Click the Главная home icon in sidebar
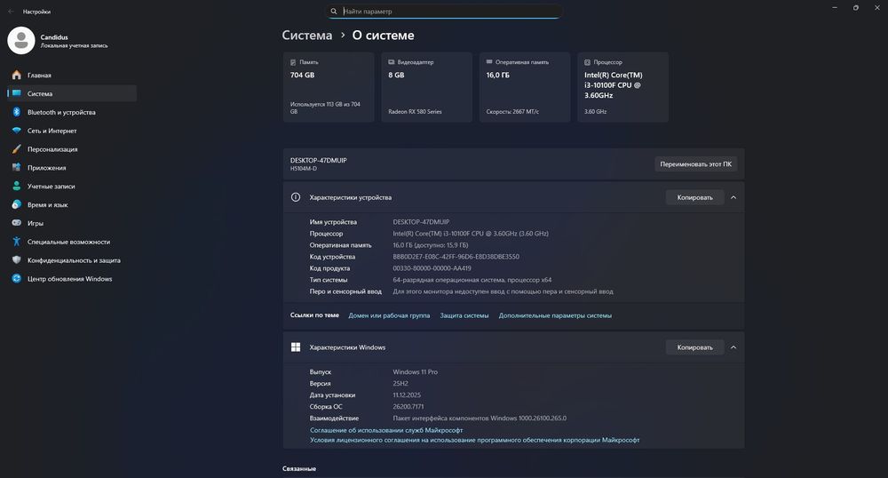The height and width of the screenshot is (478, 888). point(16,76)
